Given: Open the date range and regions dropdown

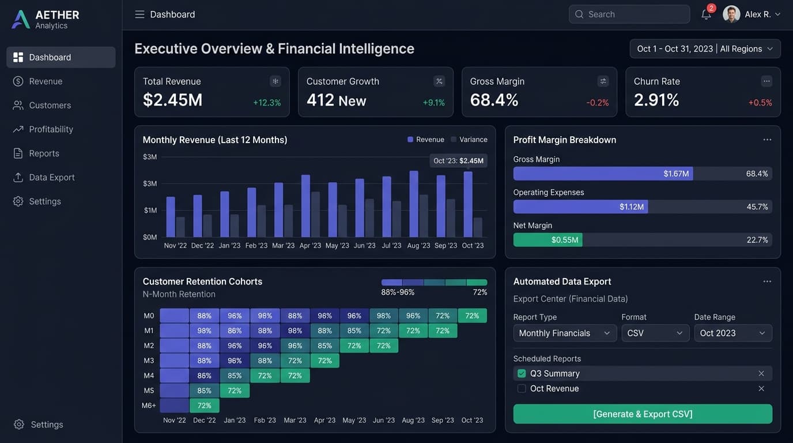Looking at the screenshot, I should click(705, 49).
